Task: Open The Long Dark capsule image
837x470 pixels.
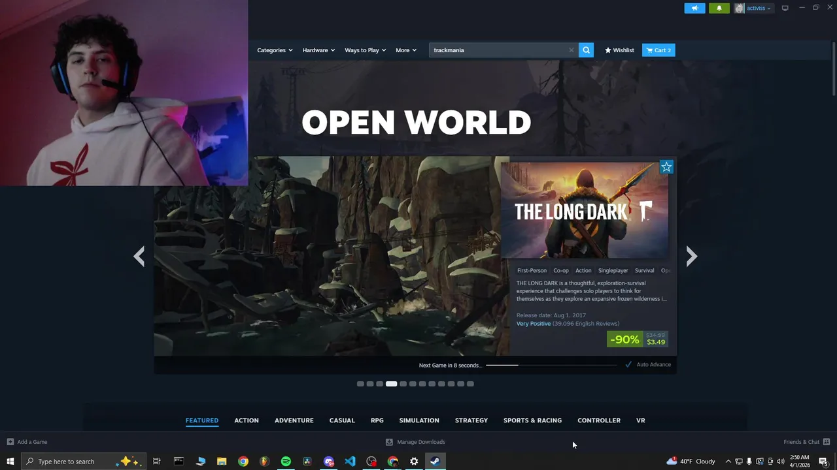Action: (x=585, y=210)
